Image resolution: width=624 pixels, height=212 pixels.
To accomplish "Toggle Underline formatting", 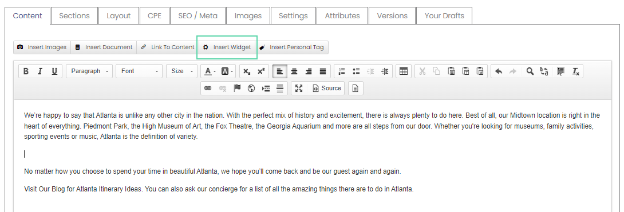I will coord(54,71).
